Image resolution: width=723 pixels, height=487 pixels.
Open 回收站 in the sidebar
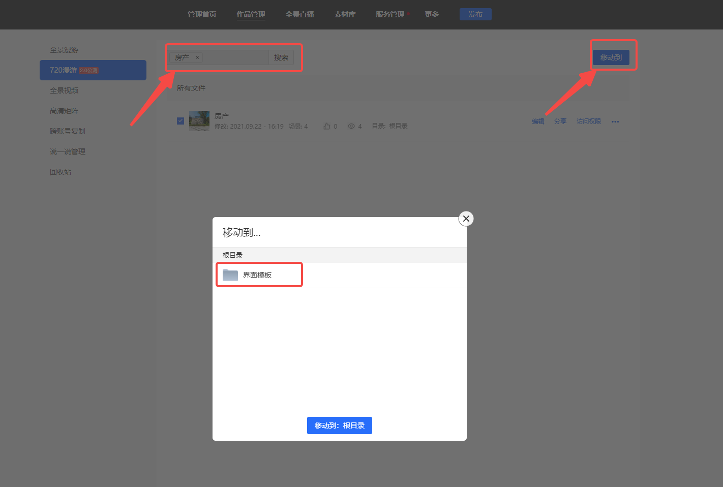[61, 172]
